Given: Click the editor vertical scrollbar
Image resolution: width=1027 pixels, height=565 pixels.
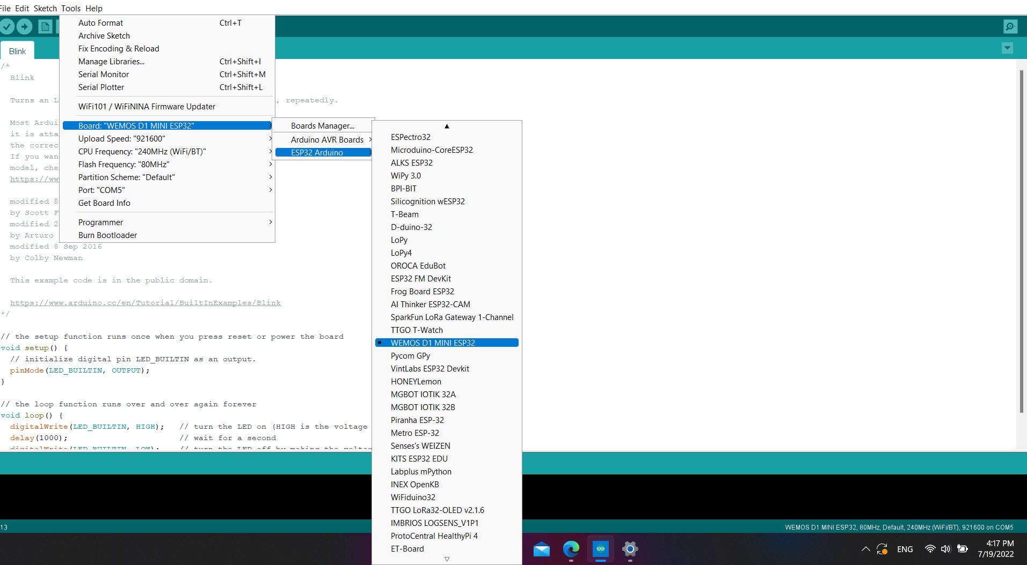Looking at the screenshot, I should 1022,241.
